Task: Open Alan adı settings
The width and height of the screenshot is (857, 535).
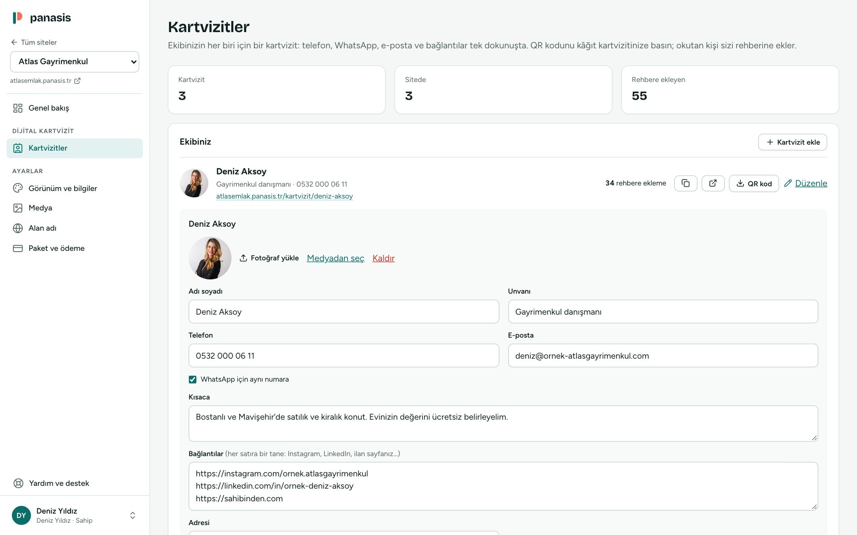Action: [x=75, y=228]
